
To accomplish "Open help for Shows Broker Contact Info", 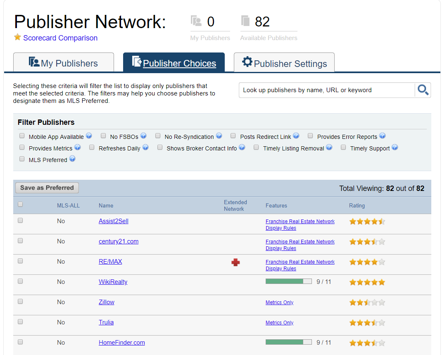I will 242,148.
